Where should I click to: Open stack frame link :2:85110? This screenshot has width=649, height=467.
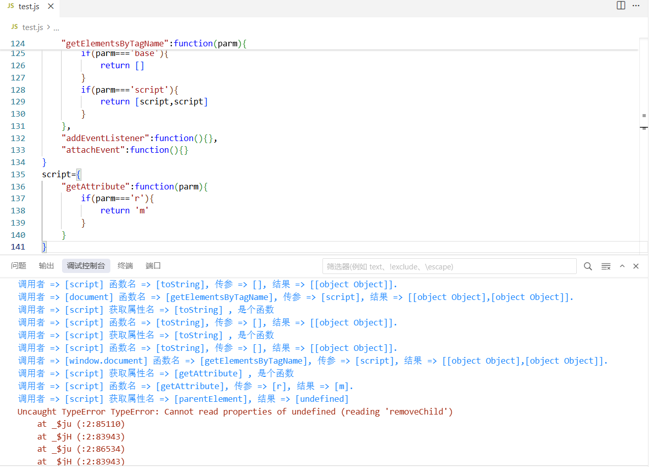point(101,424)
